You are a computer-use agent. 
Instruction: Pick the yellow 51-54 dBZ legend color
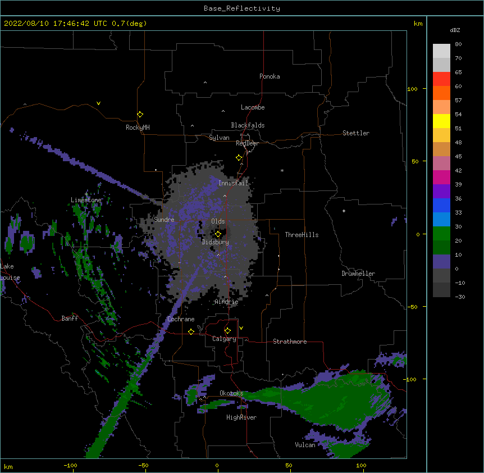pos(441,121)
